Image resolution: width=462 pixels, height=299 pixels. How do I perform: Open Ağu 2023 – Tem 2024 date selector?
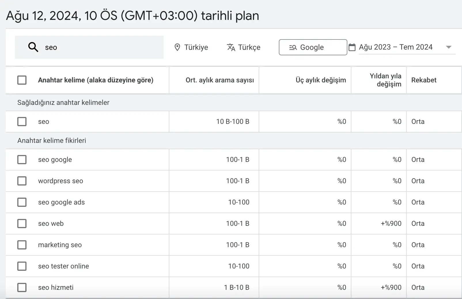tap(407, 47)
